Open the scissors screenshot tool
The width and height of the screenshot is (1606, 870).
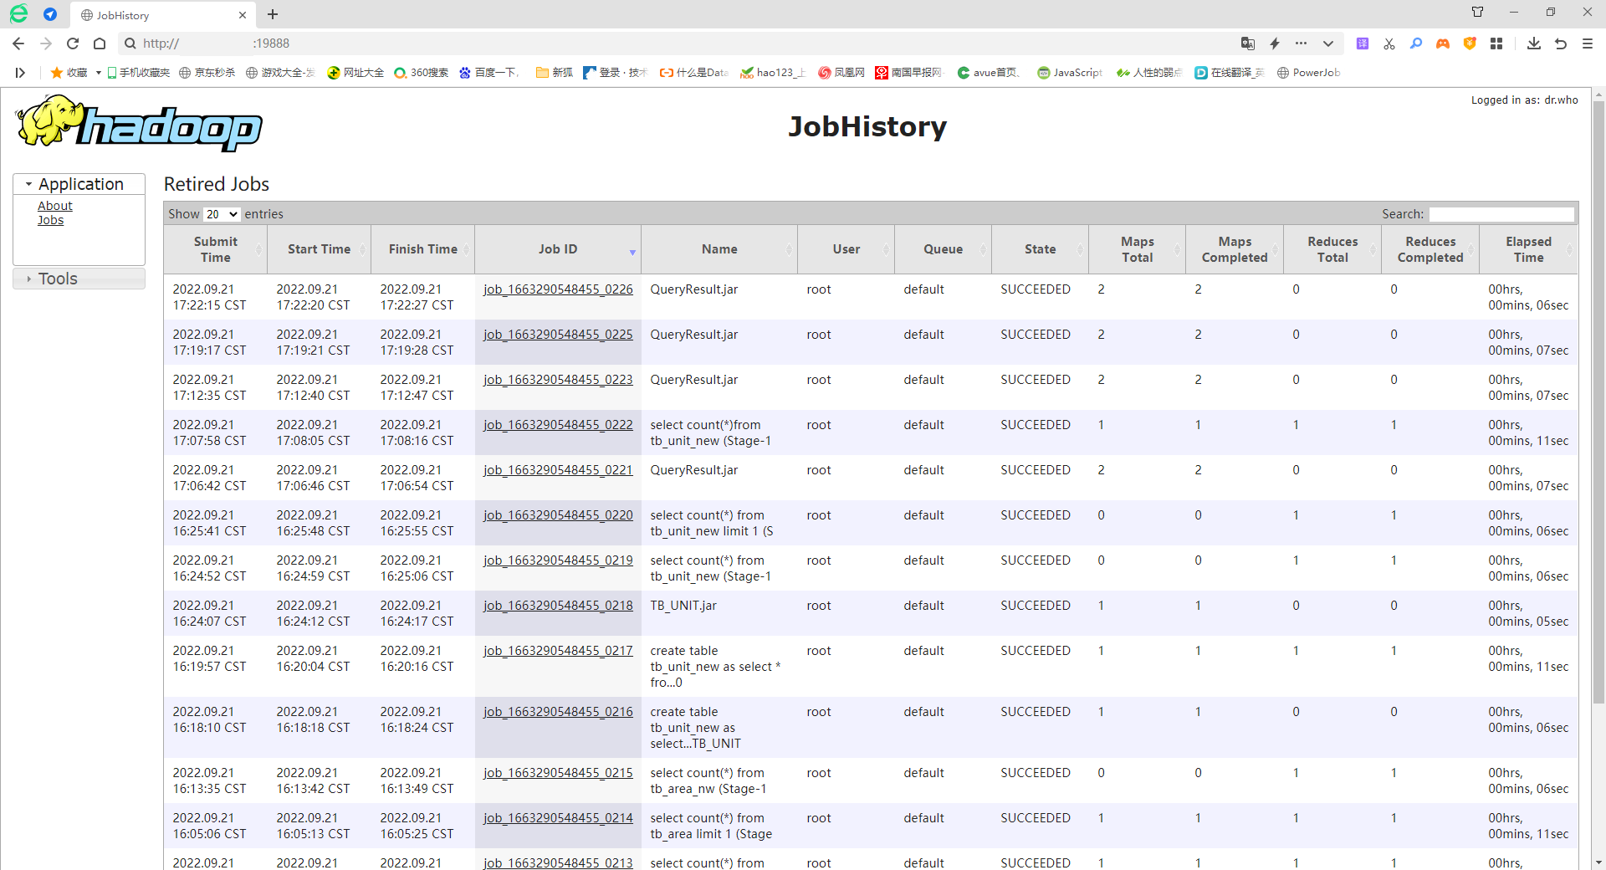point(1389,43)
